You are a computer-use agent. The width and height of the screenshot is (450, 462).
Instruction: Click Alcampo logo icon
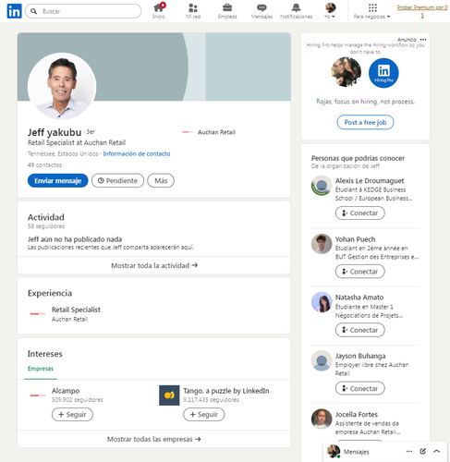click(38, 395)
